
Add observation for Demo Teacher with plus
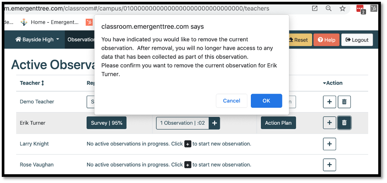(330, 102)
